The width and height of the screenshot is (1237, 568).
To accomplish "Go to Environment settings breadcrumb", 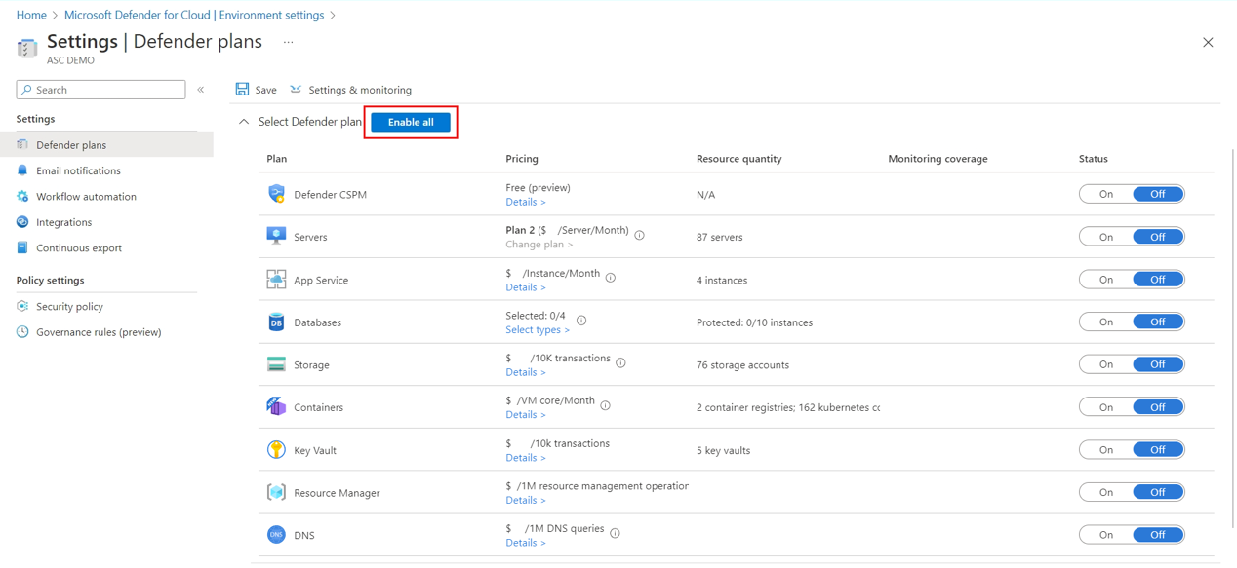I will click(x=194, y=15).
